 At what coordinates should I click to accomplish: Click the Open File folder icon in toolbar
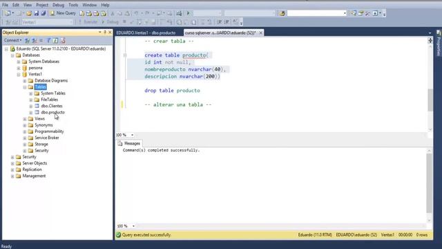(29, 13)
